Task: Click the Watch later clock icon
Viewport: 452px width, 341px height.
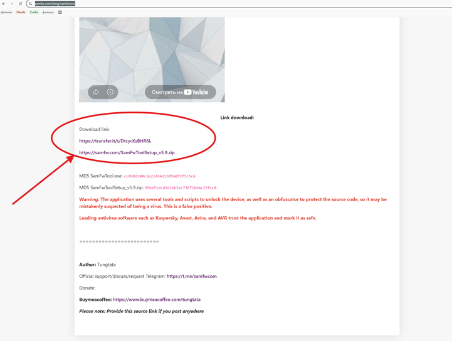Action: pyautogui.click(x=110, y=92)
